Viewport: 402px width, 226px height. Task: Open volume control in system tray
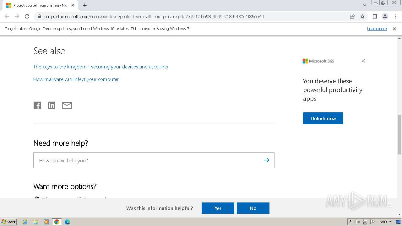click(x=357, y=222)
